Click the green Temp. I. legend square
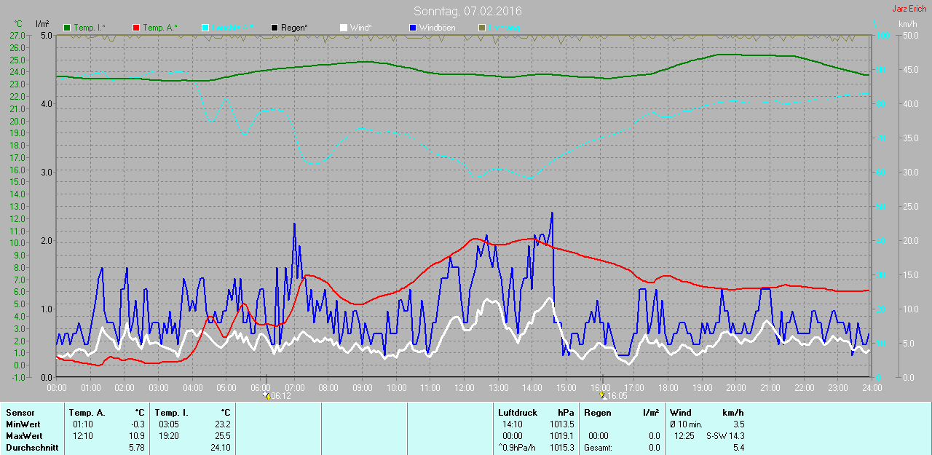 coord(68,28)
